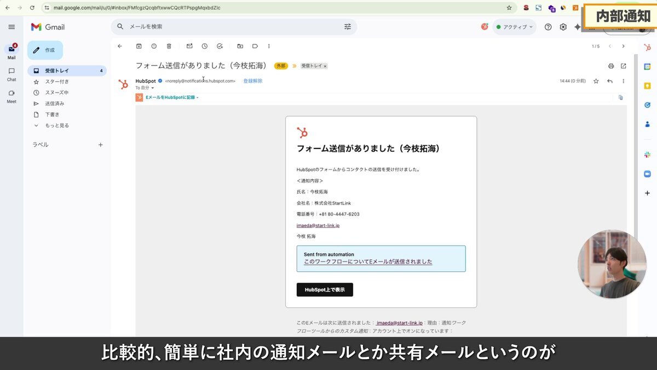Open Google Tasks in the side panel
This screenshot has height=370, width=657.
(x=647, y=104)
